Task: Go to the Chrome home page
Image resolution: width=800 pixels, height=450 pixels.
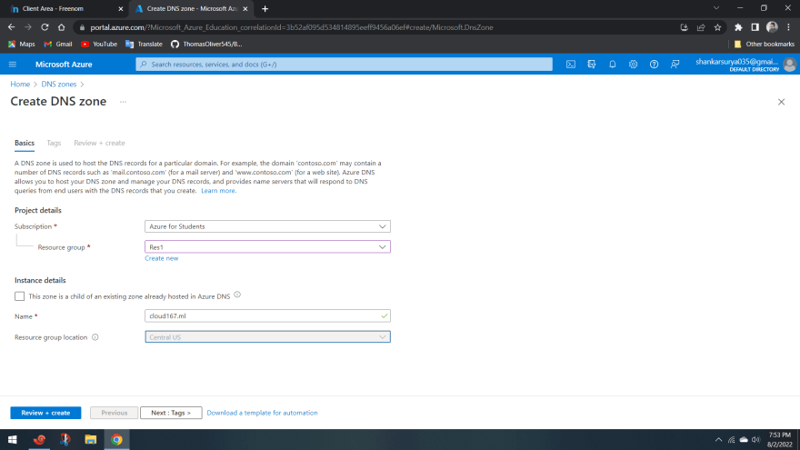Action: pyautogui.click(x=61, y=27)
